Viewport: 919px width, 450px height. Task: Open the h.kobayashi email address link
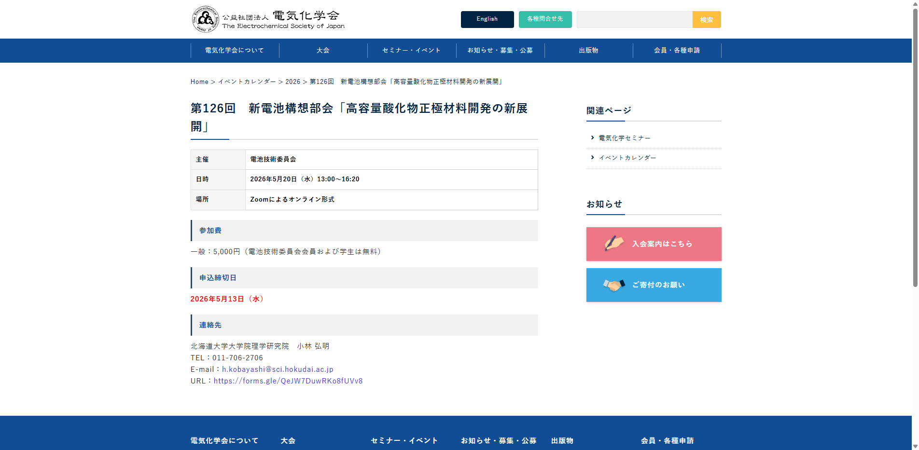[x=278, y=369]
